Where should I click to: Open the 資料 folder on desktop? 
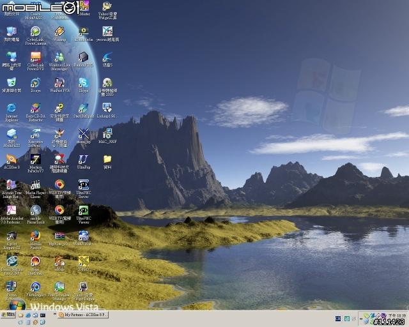point(107,162)
